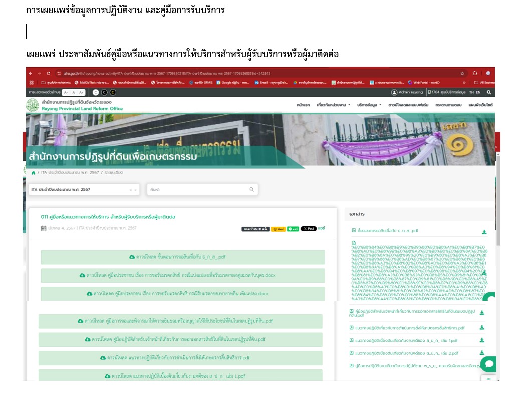526x403 pixels.
Task: Click the browser back arrow
Action: click(x=31, y=73)
